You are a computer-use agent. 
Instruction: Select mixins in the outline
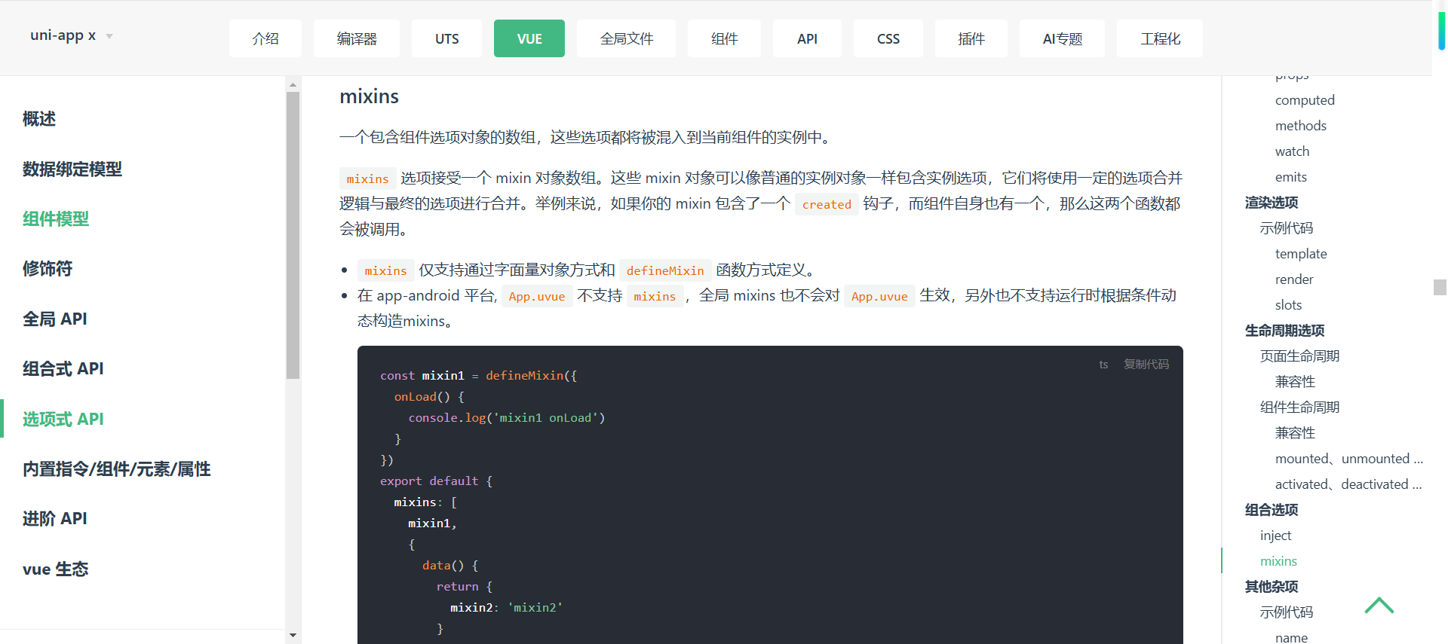coord(1278,561)
